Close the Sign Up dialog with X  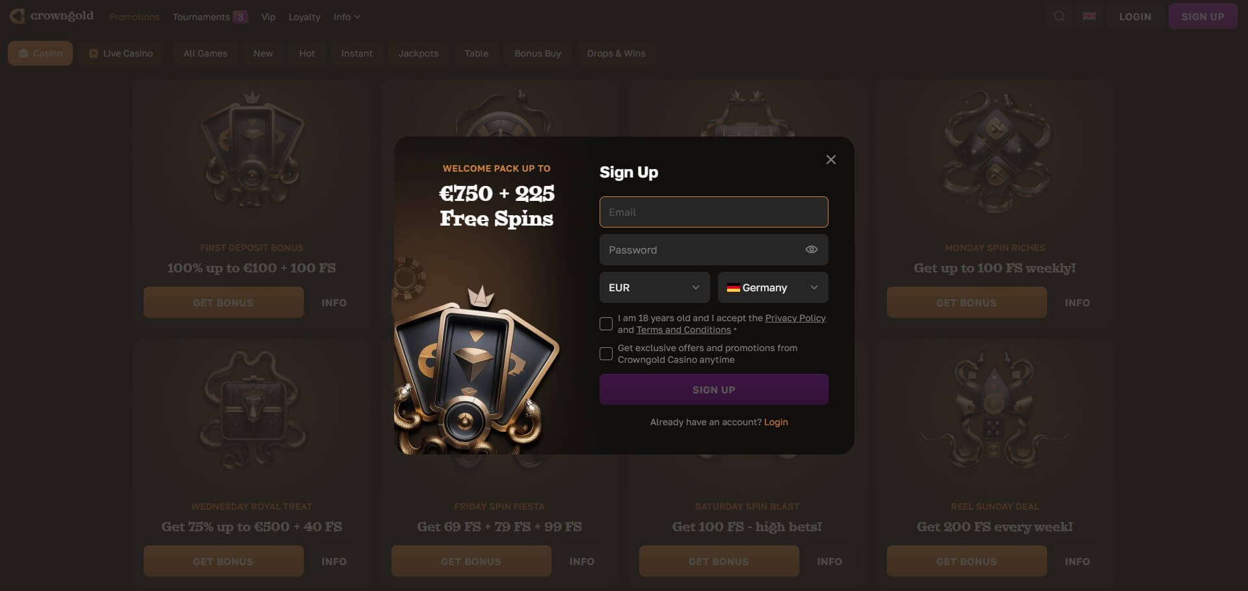(x=830, y=160)
